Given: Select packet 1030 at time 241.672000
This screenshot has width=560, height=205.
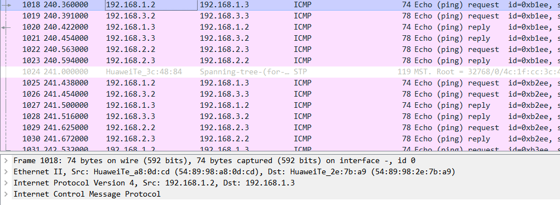Looking at the screenshot, I should pyautogui.click(x=280, y=139).
